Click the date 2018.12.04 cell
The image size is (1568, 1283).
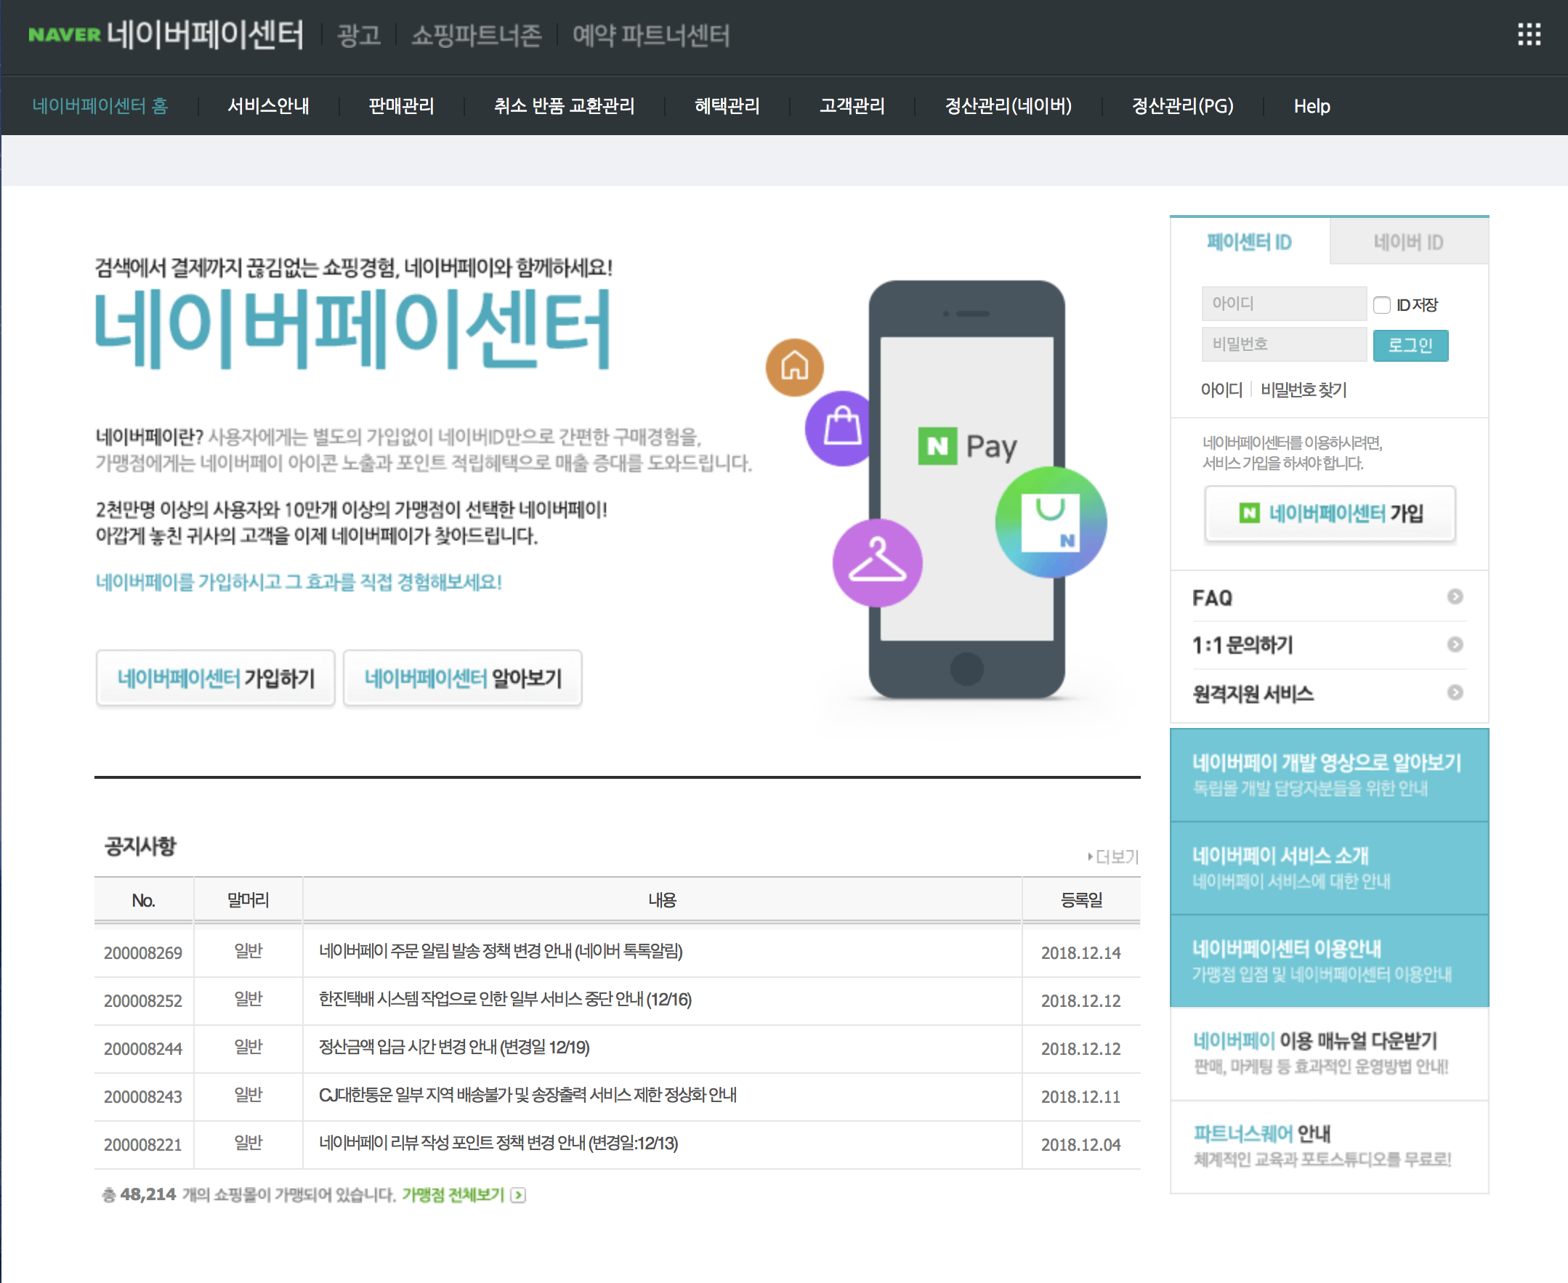[x=1081, y=1145]
